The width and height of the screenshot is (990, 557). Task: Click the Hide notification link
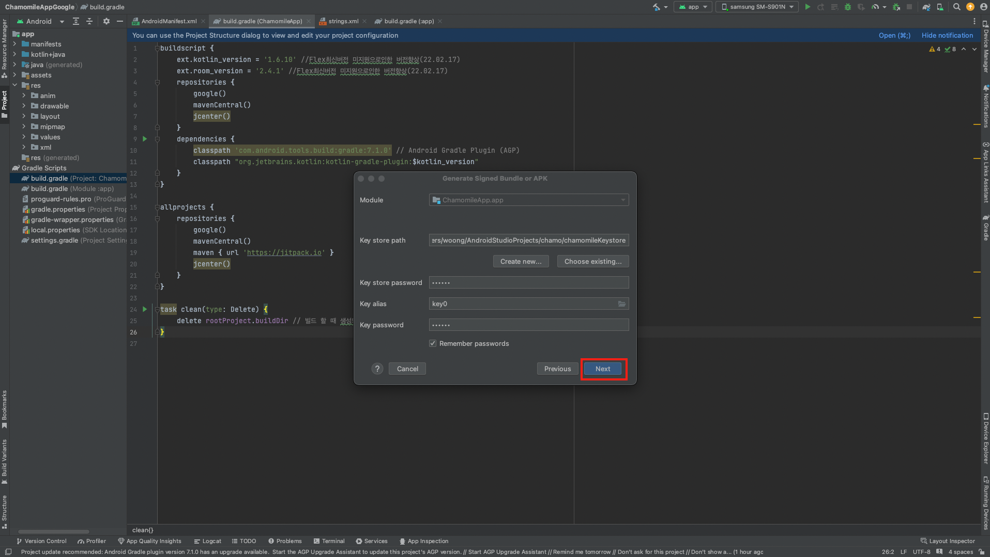(x=947, y=35)
